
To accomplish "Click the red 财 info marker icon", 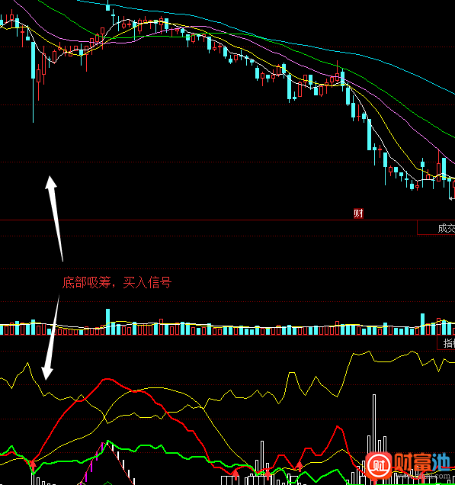I will 358,214.
